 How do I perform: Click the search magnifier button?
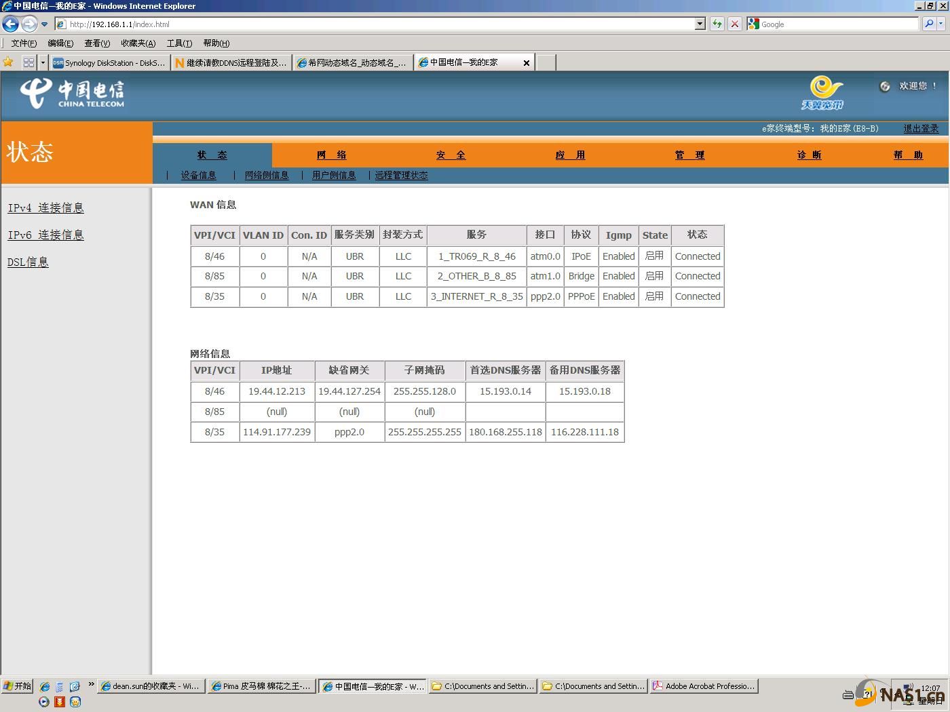pyautogui.click(x=929, y=24)
